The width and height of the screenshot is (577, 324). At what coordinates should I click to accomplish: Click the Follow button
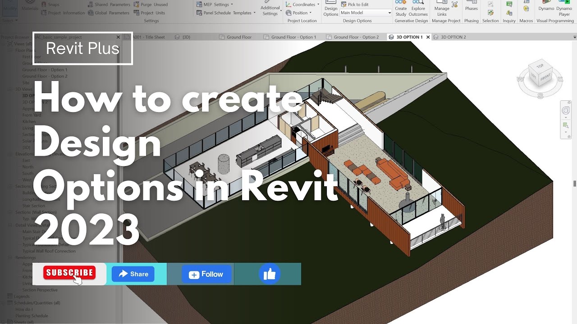tap(206, 274)
